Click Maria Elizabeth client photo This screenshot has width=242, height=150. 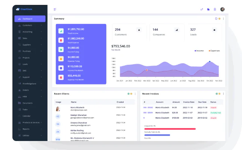click(58, 109)
